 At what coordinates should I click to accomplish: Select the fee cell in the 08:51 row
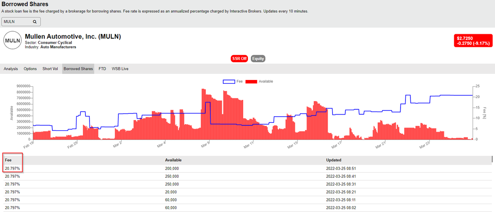click(12, 168)
